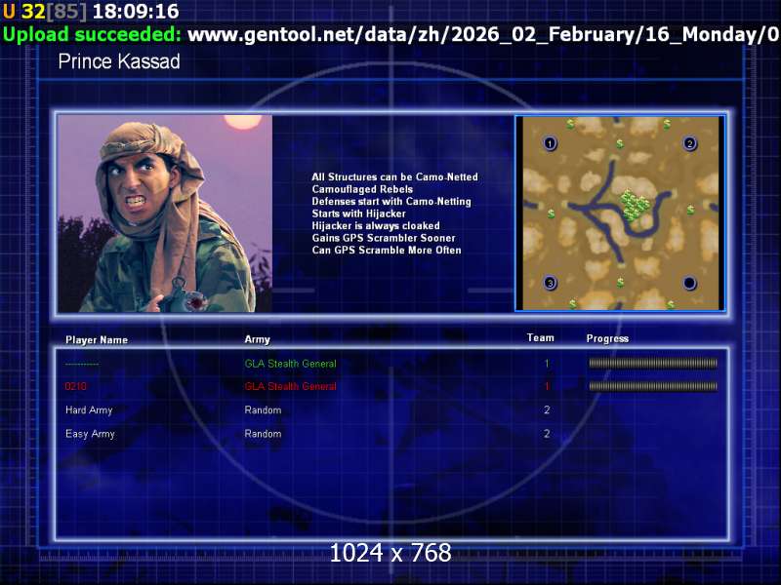The width and height of the screenshot is (781, 585).
Task: Click the gentool.net upload URL
Action: click(483, 34)
